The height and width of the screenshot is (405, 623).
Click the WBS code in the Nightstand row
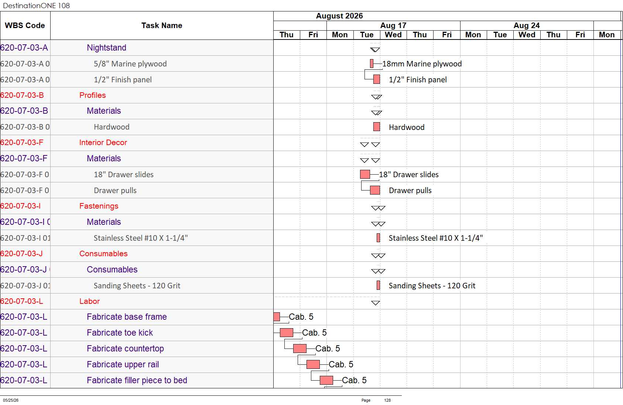[24, 48]
